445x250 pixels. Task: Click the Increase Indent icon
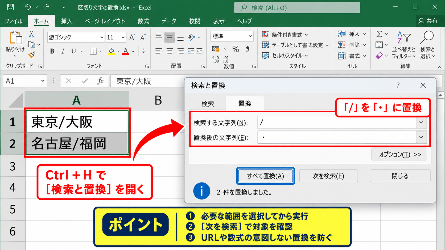tap(200, 51)
